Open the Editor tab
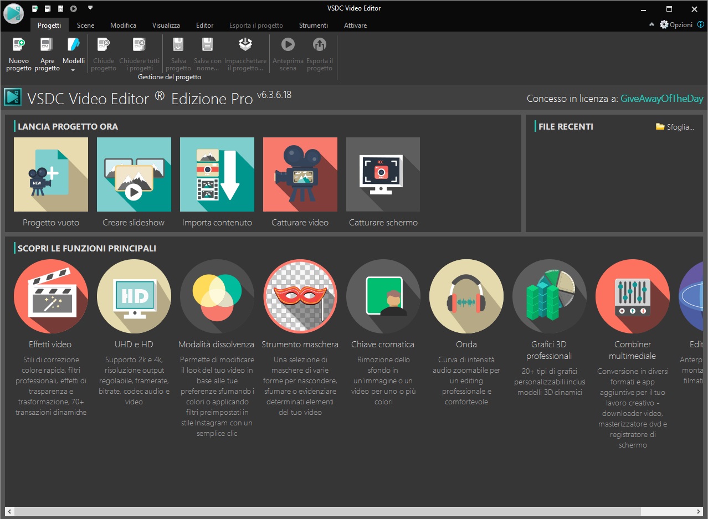Viewport: 708px width, 519px height. click(204, 25)
